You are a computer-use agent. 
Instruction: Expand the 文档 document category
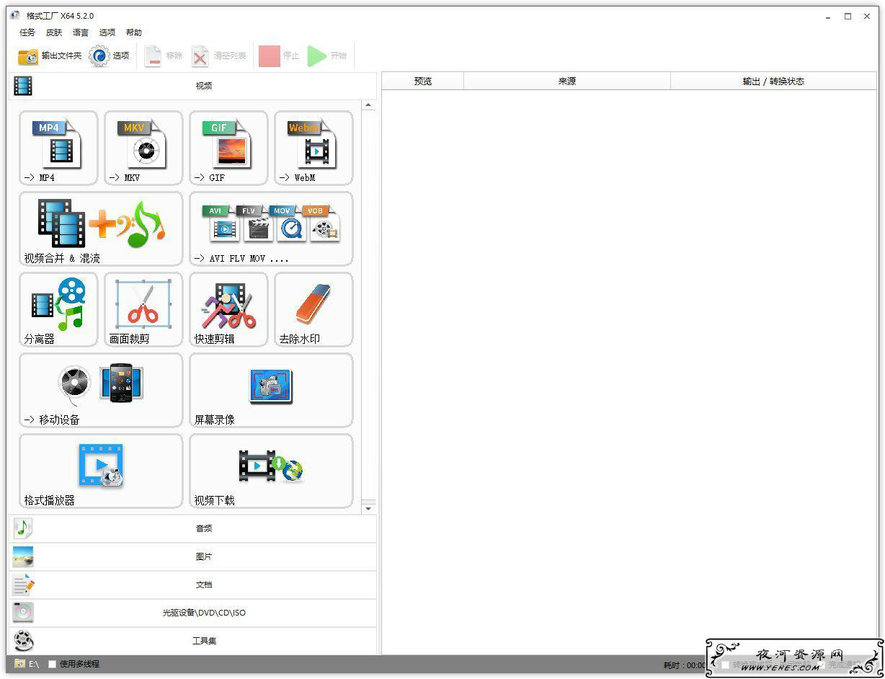coord(192,585)
